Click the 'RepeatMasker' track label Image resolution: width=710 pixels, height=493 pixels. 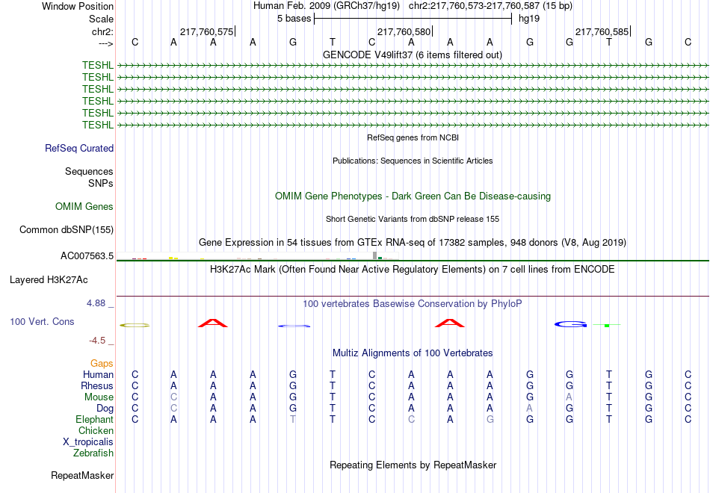(82, 475)
